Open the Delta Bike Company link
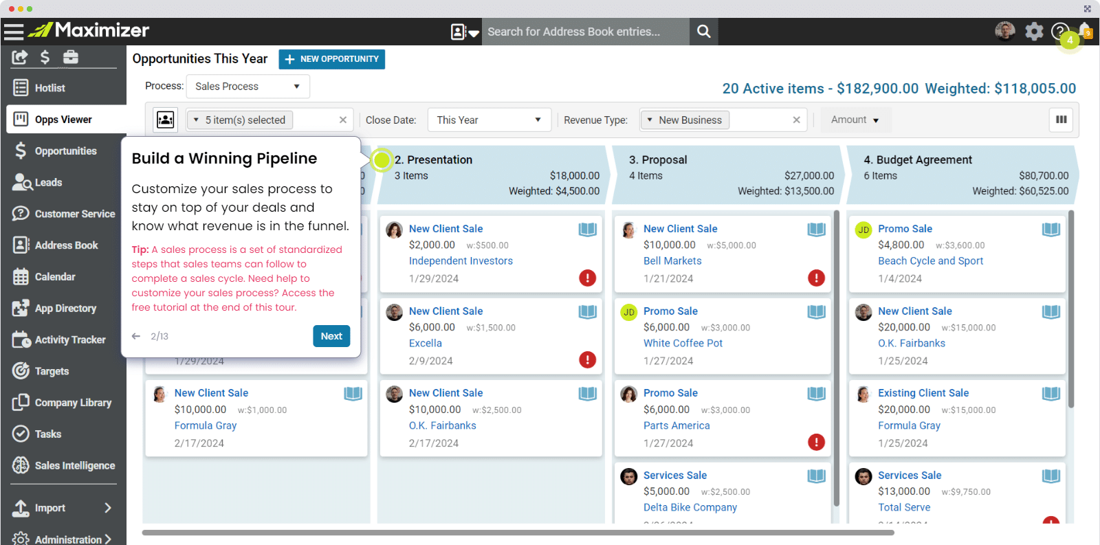1100x545 pixels. click(690, 507)
